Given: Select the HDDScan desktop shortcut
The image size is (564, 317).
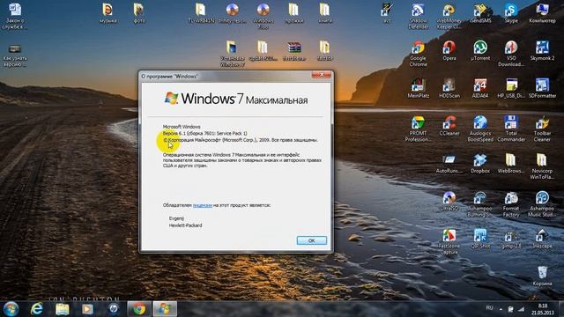Looking at the screenshot, I should click(x=449, y=88).
